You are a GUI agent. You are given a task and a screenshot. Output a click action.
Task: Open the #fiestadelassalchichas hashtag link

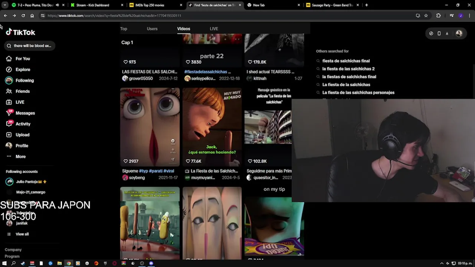click(206, 72)
